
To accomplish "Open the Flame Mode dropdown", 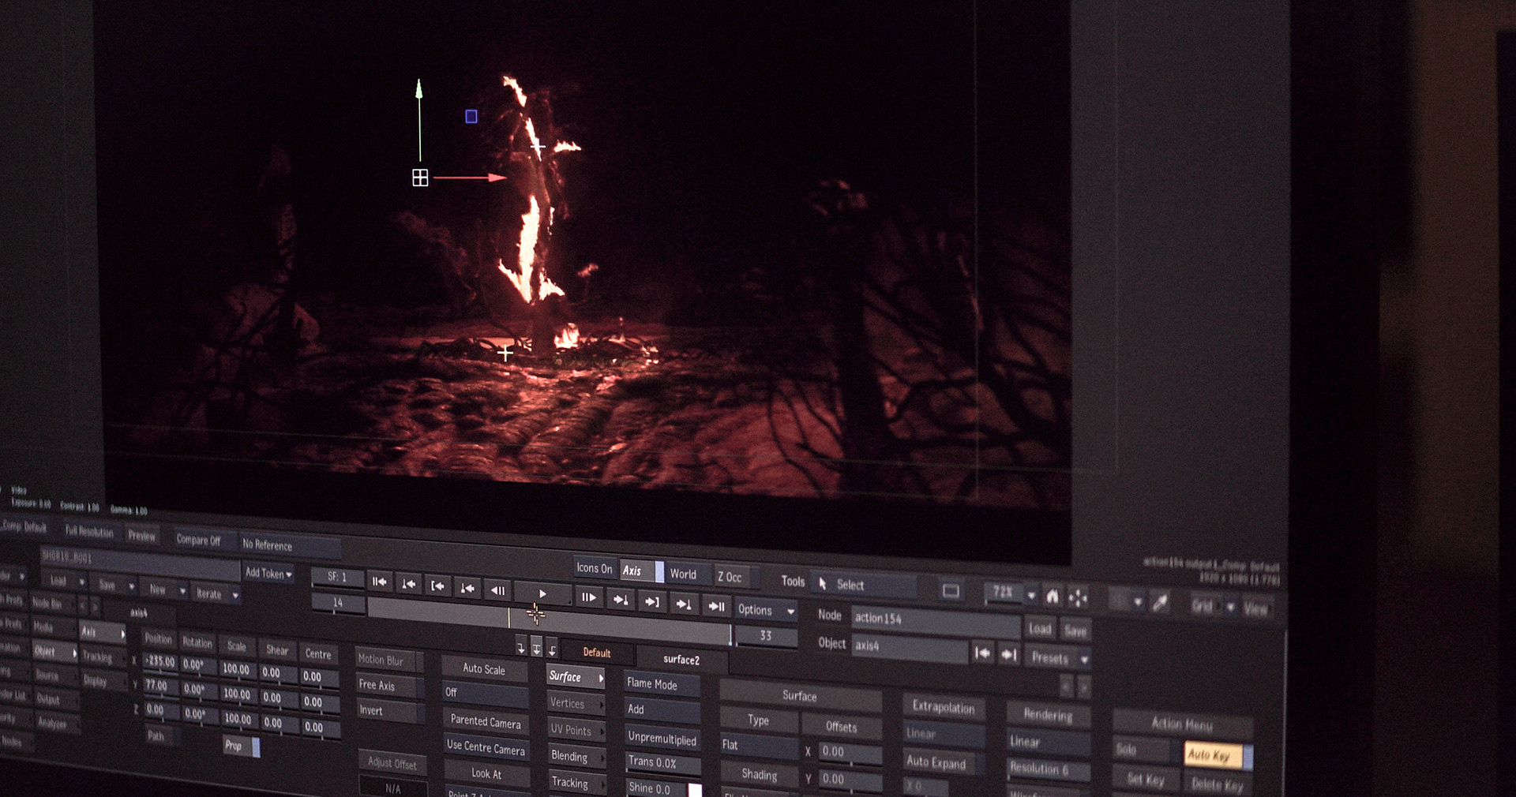I will pos(662,684).
